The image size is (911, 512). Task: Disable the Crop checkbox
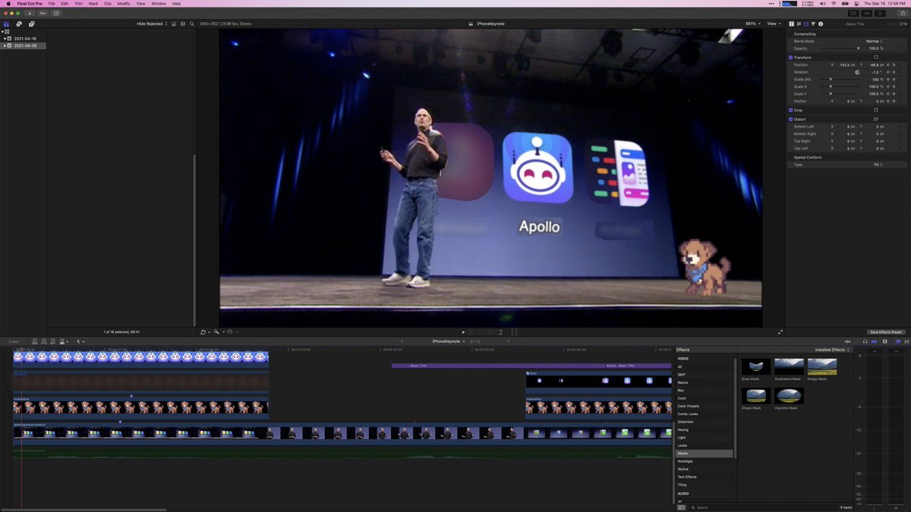click(x=790, y=110)
